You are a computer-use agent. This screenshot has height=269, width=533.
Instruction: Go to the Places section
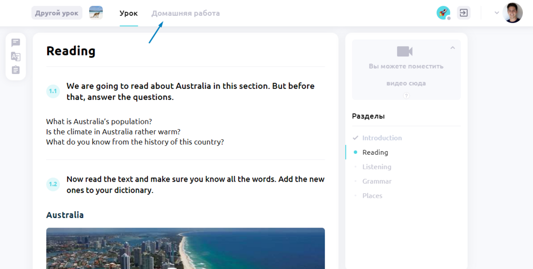(x=372, y=196)
